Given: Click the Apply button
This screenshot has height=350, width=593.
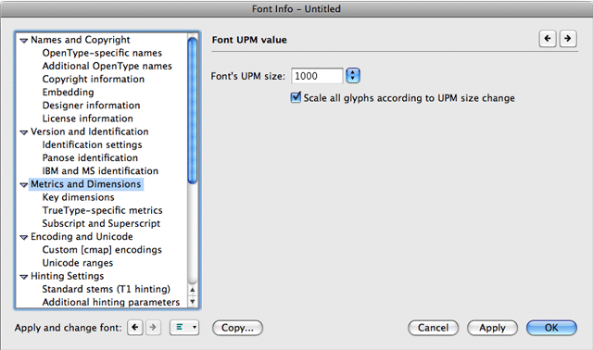Looking at the screenshot, I should [x=492, y=328].
